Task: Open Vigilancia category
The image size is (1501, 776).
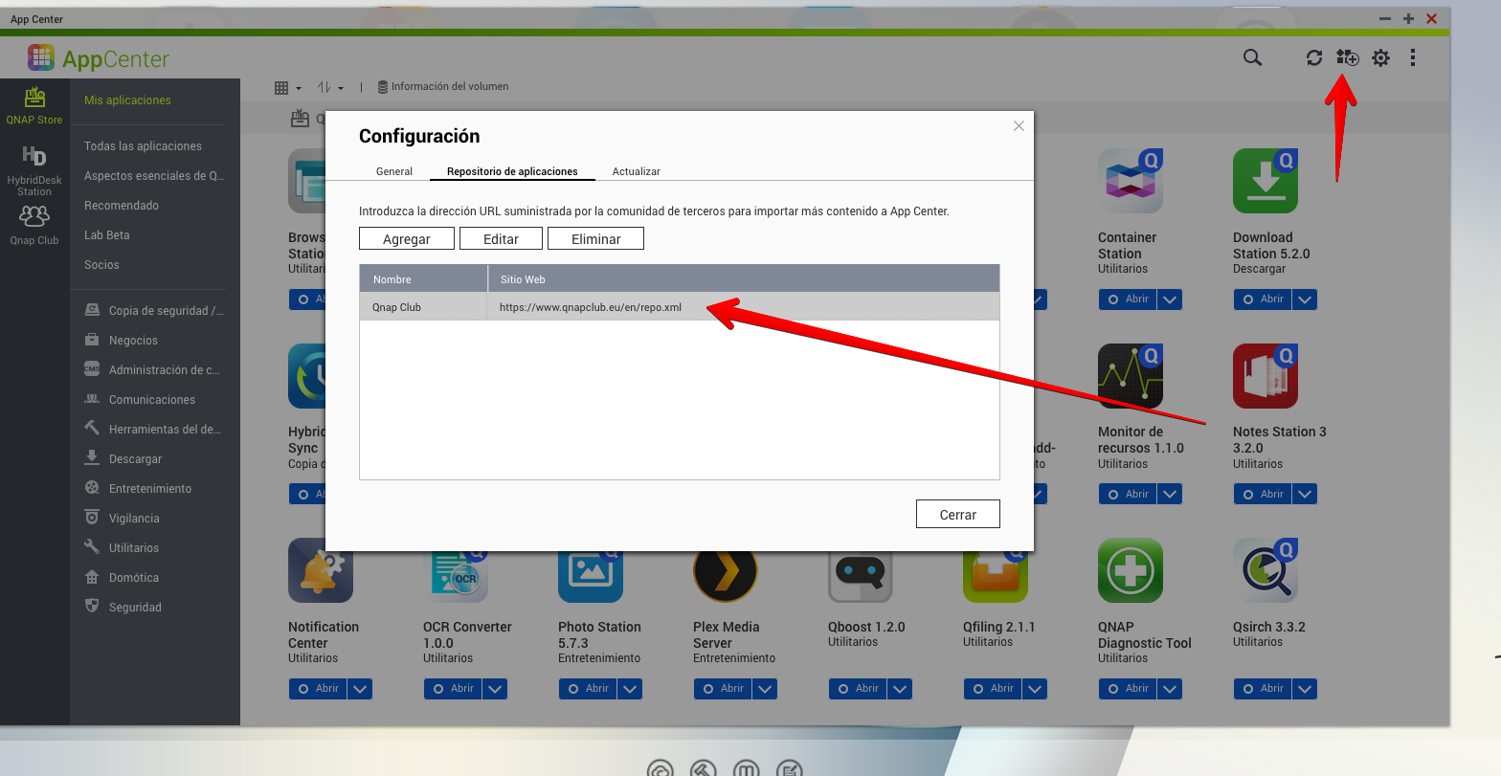Action: pyautogui.click(x=123, y=519)
